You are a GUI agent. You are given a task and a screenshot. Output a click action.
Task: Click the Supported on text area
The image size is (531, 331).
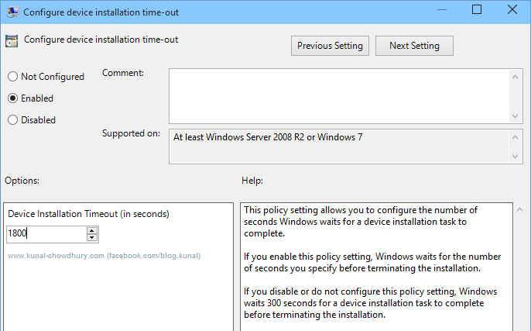[339, 146]
